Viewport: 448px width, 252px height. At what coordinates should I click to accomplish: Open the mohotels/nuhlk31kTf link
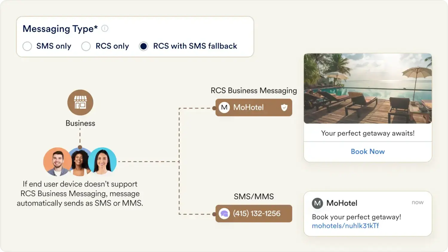point(345,226)
